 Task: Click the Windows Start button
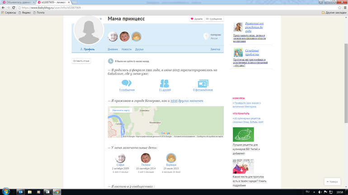5,192
